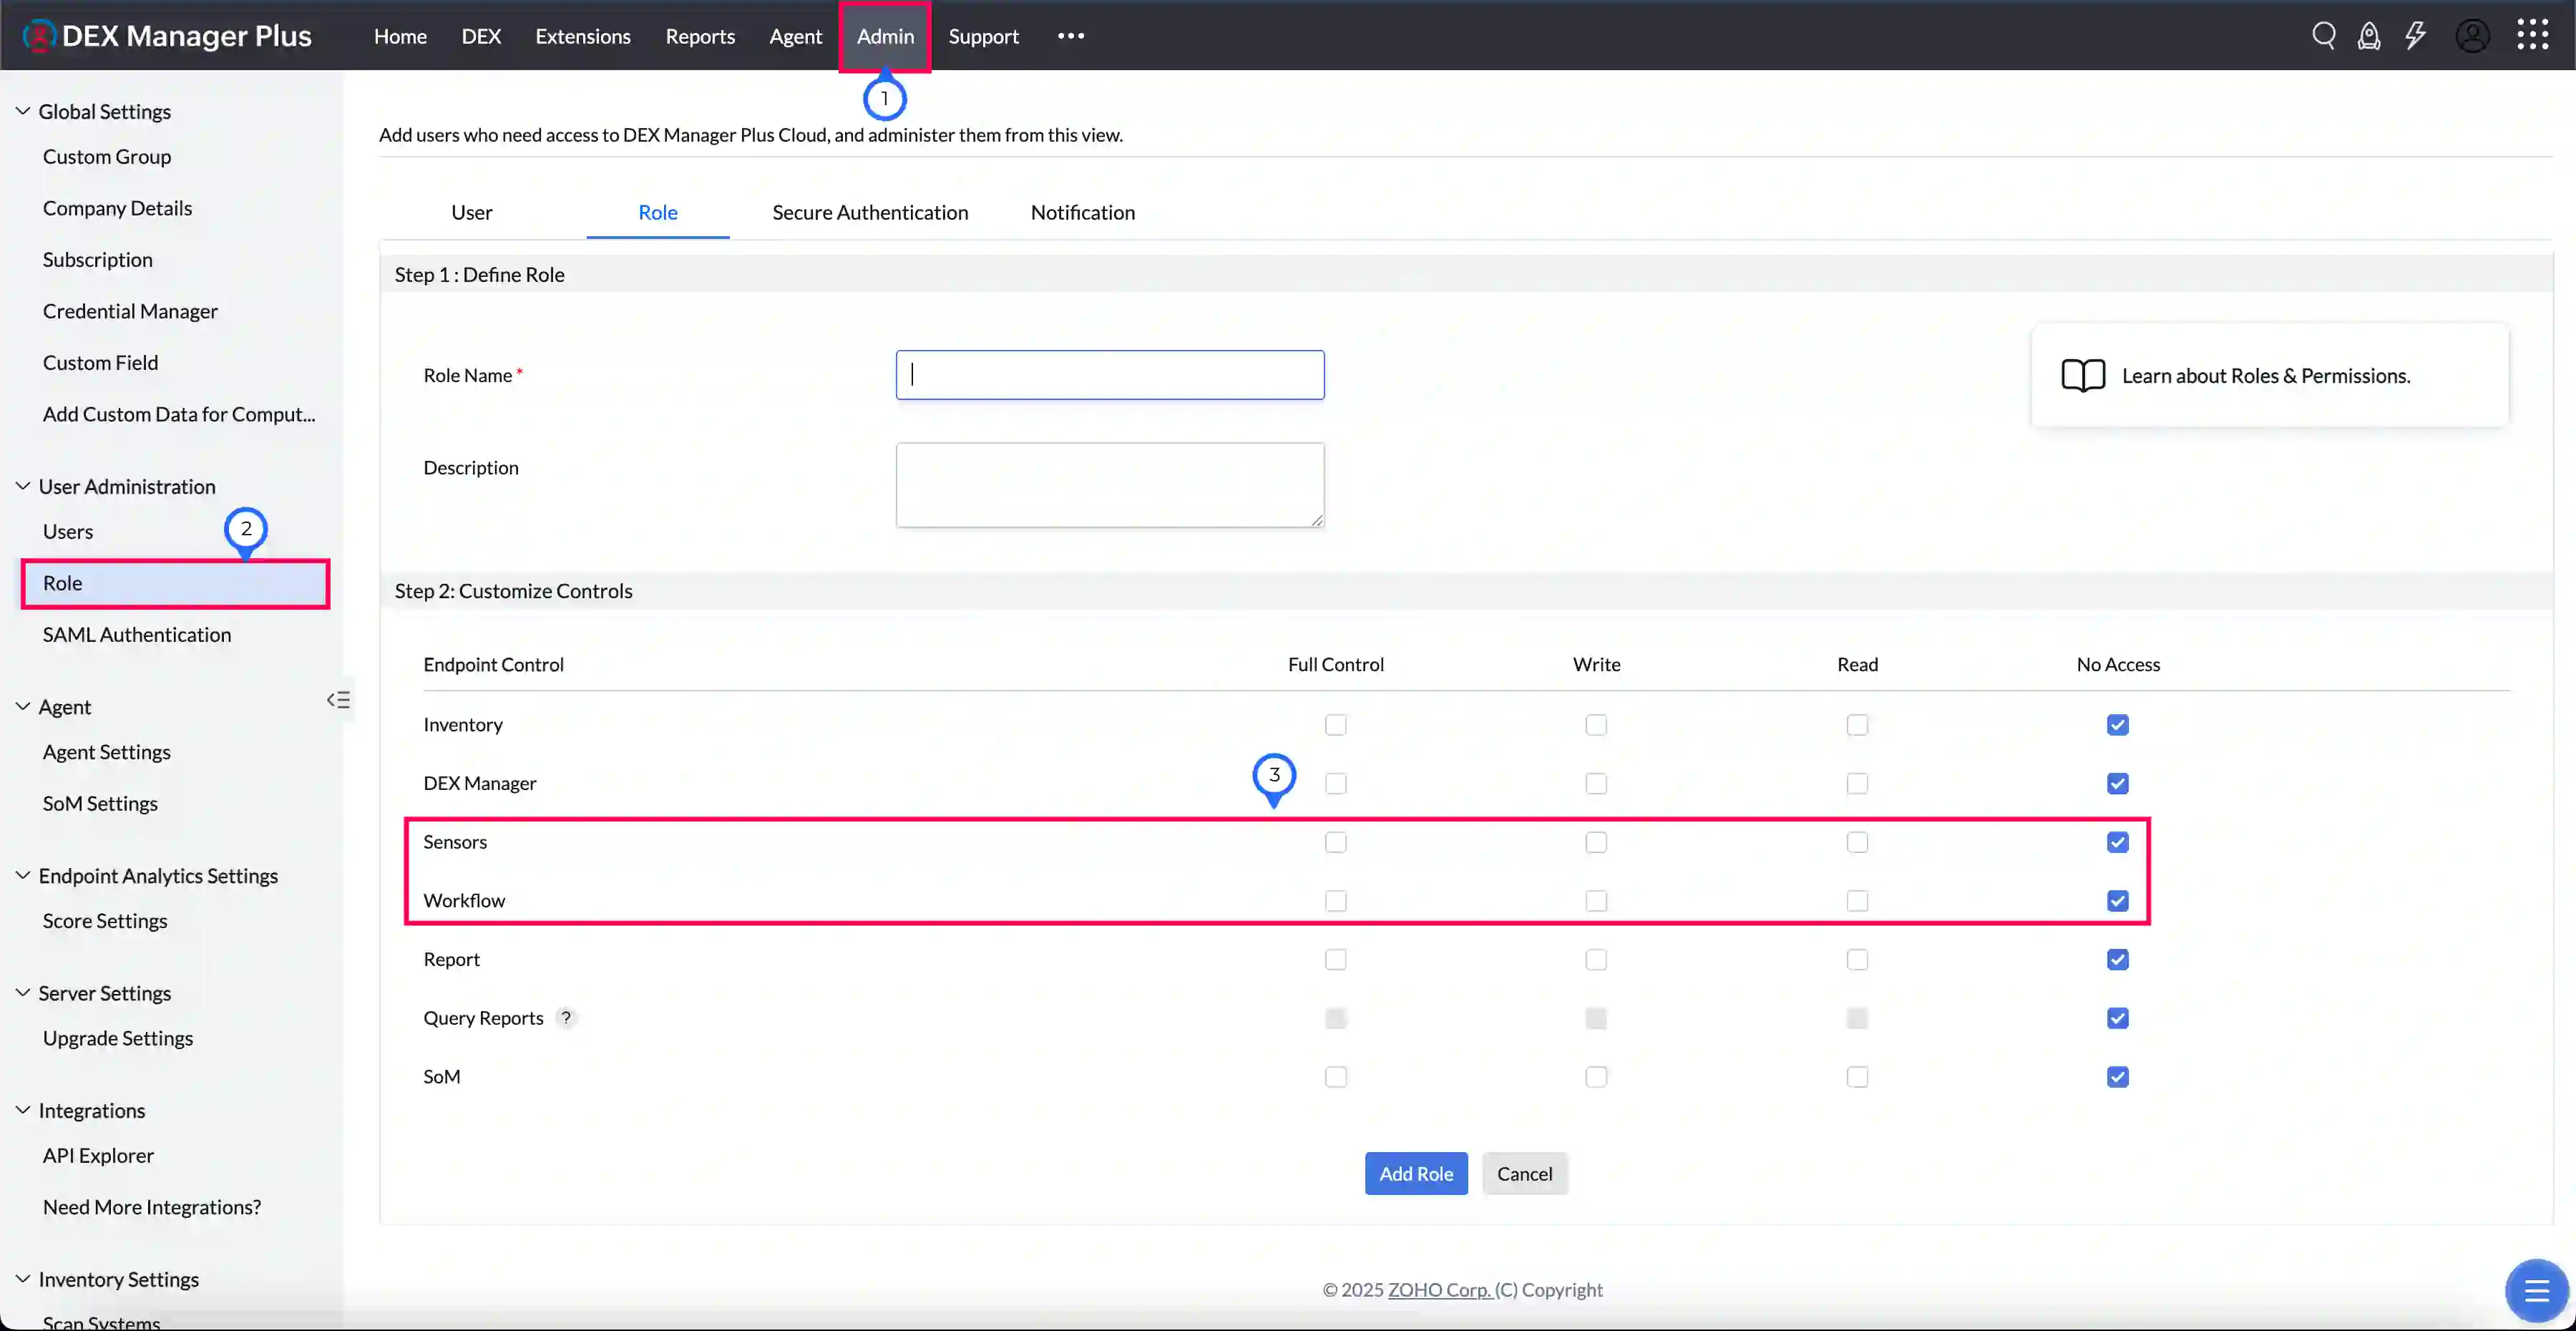
Task: Check Full Control for Report
Action: click(1335, 960)
